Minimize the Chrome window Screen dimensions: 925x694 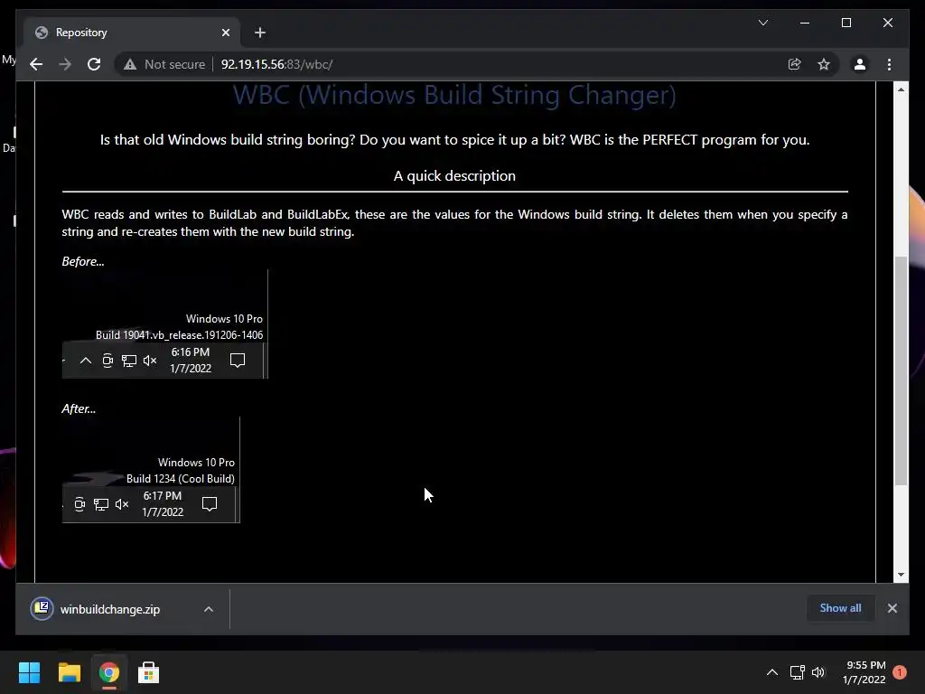pos(805,23)
